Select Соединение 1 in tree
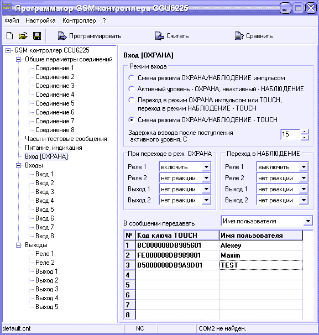Screen dimensions: 319x335 (55, 68)
